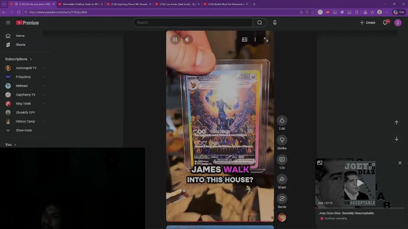Click the address bar URL
This screenshot has height=229, width=408.
[x=58, y=12]
